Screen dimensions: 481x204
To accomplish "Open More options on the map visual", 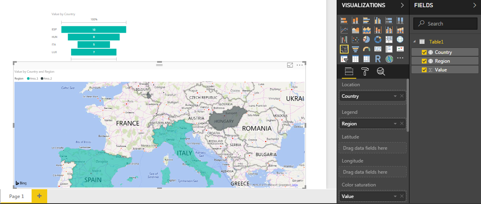I will tap(299, 65).
